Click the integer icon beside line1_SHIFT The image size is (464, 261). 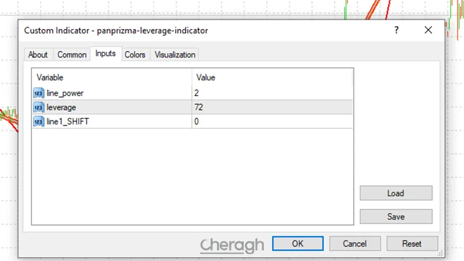39,122
